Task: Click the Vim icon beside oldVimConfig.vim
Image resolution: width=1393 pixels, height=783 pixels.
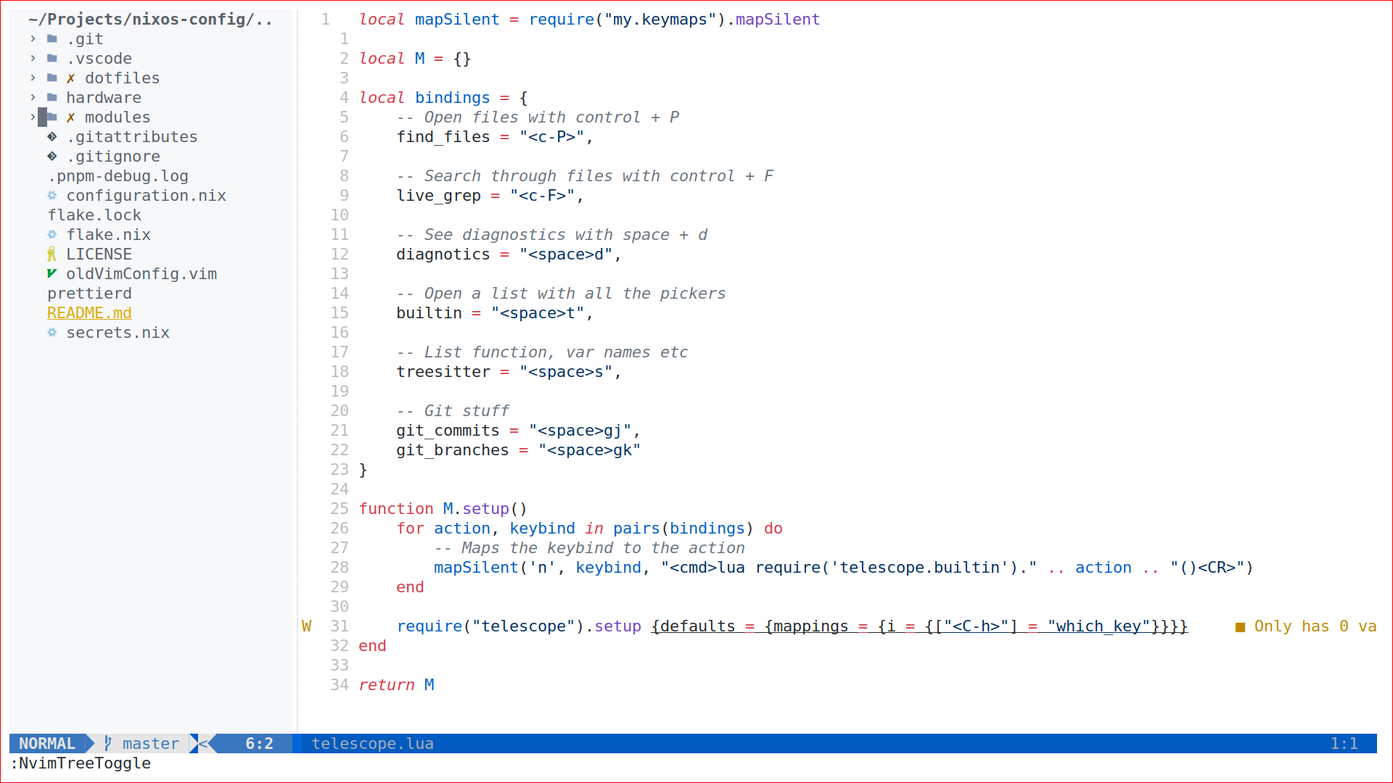Action: [52, 273]
